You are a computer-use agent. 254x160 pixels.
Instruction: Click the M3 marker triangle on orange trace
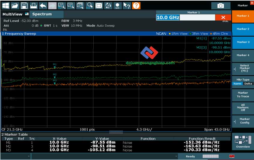pos(55,83)
